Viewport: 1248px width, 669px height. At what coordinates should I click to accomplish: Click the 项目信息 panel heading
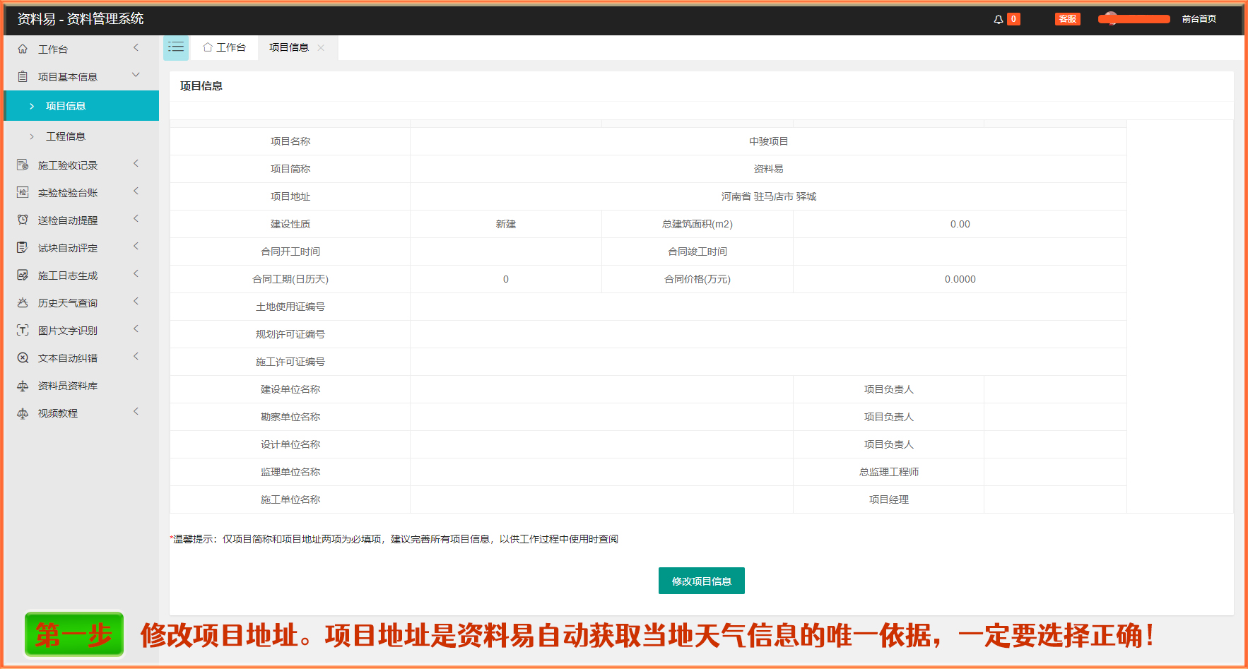click(201, 85)
